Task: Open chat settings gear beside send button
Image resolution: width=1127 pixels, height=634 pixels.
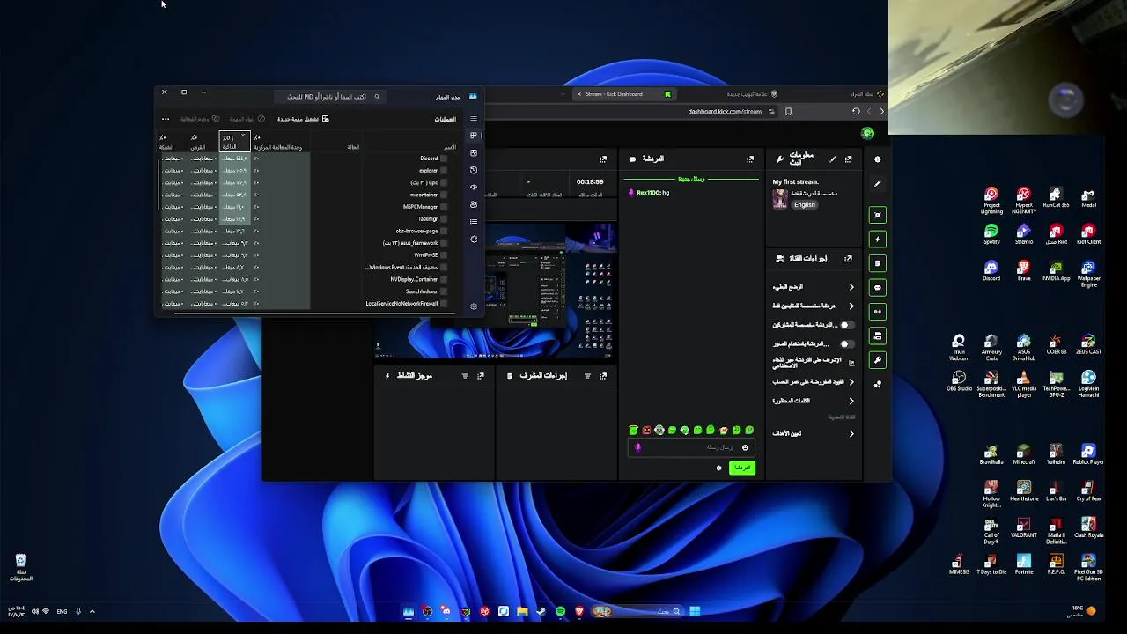Action: tap(719, 468)
